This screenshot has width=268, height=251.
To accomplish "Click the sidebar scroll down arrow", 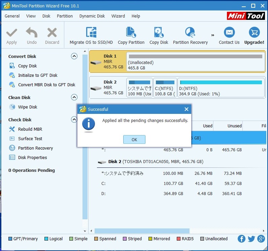I will click(85, 231).
